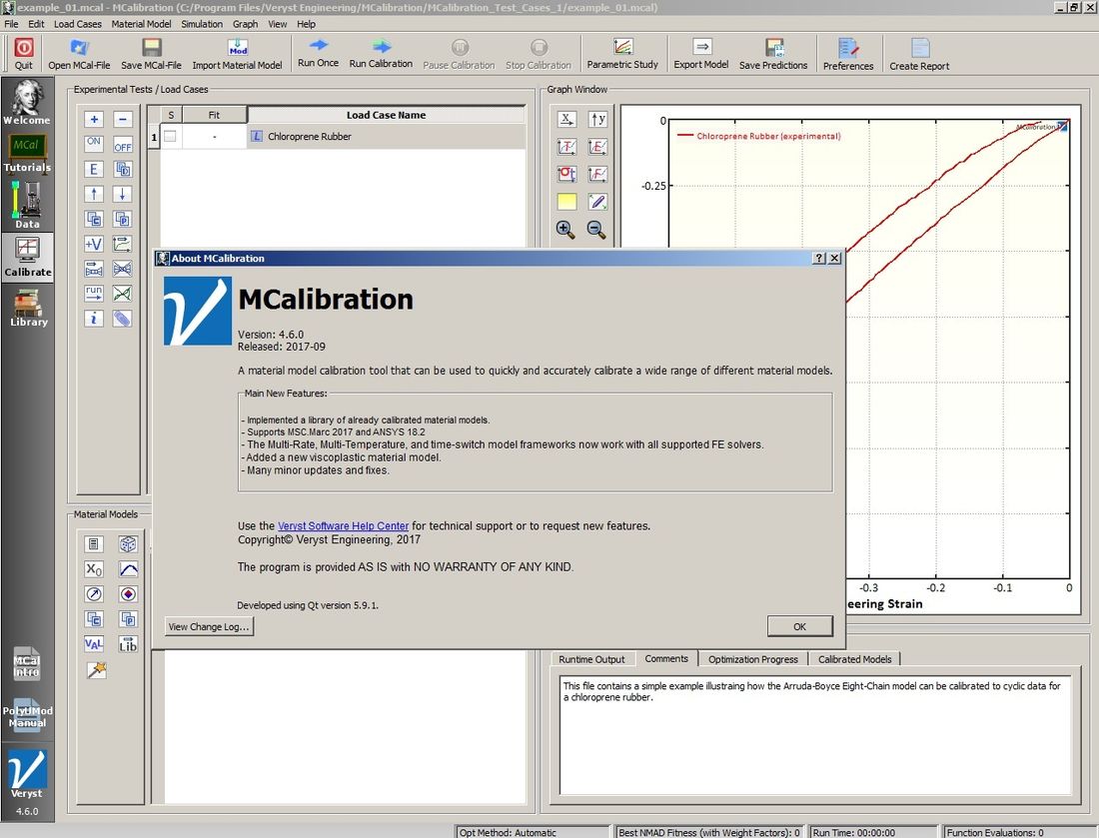This screenshot has width=1099, height=838.
Task: Open the Veryst Software Help Center link
Action: 343,525
